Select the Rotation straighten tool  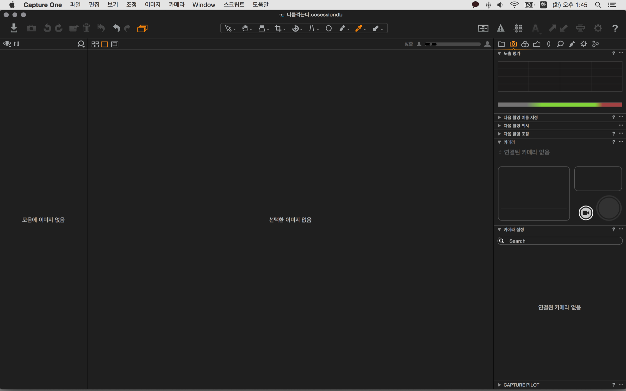tap(295, 28)
